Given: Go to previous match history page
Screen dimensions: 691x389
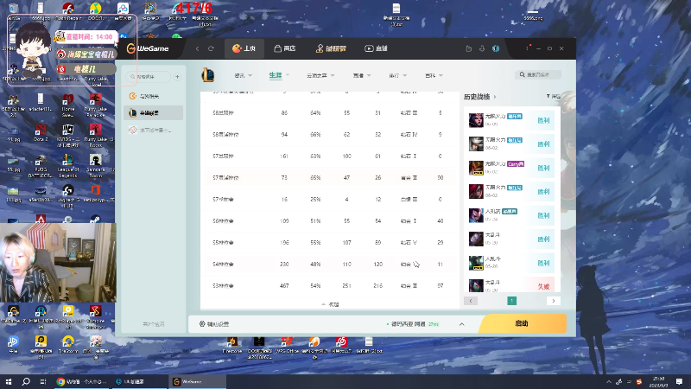Looking at the screenshot, I should 471,301.
